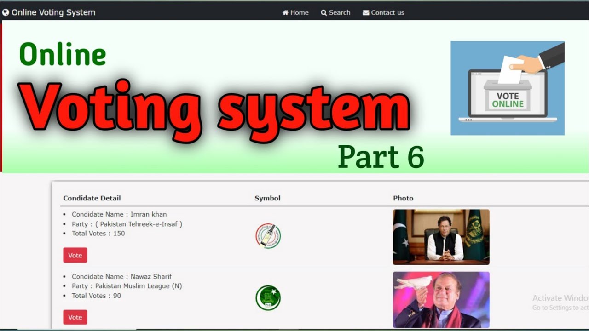Open Imran khan's candidate photo
The width and height of the screenshot is (589, 331).
tap(441, 237)
